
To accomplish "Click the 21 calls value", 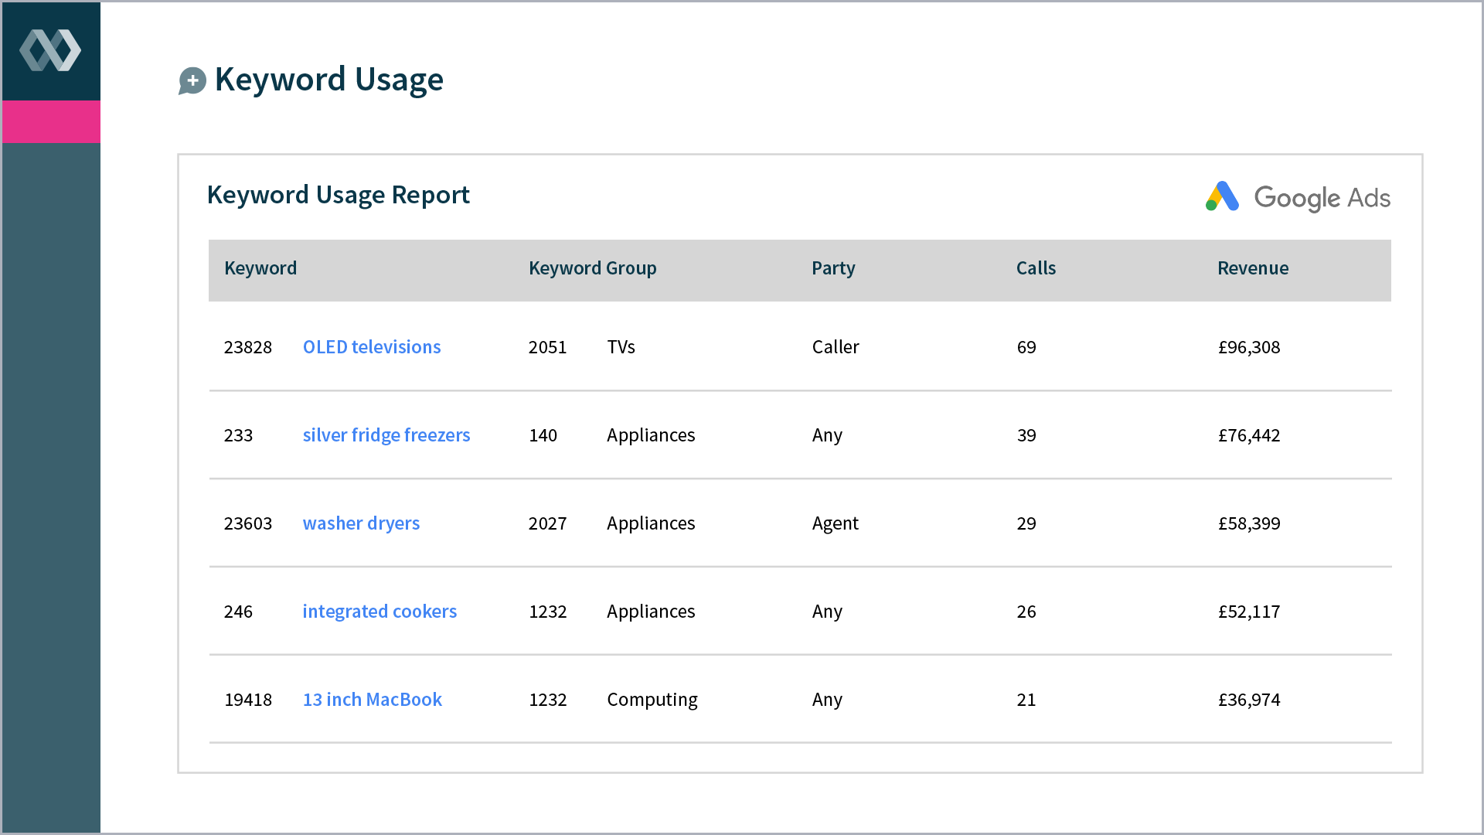I will coord(1026,700).
